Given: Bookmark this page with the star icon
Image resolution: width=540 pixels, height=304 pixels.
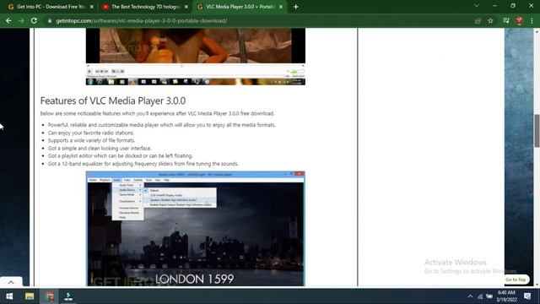Looking at the screenshot, I should point(490,20).
